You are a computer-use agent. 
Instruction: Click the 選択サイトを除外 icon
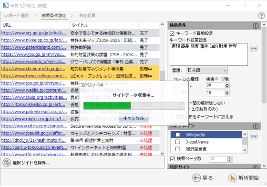[x=7, y=163]
